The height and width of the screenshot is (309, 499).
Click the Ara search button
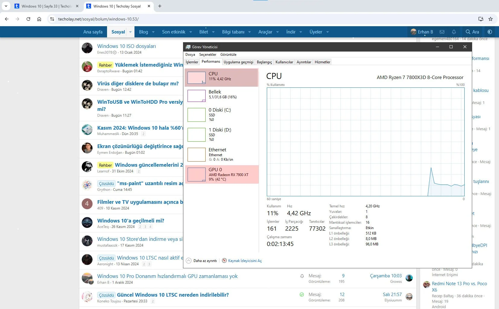tap(472, 32)
